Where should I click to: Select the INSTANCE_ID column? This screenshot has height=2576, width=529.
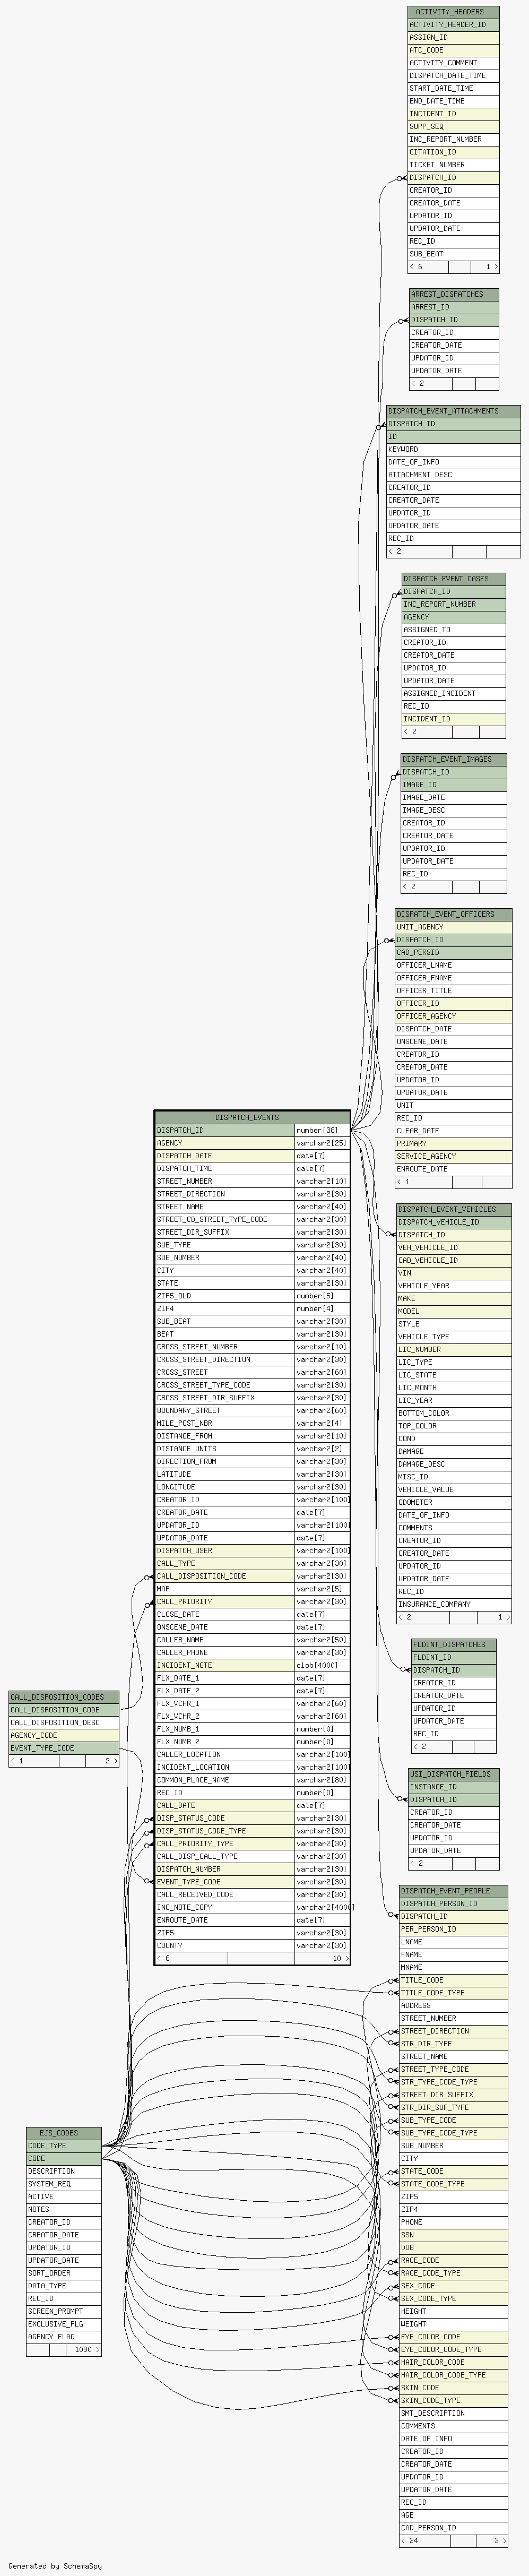pyautogui.click(x=453, y=1787)
